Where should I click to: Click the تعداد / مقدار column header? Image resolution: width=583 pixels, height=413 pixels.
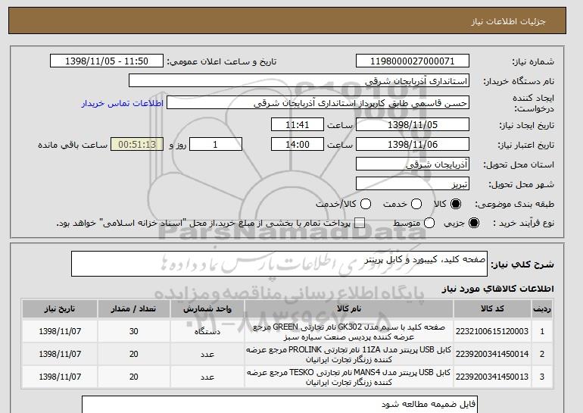coord(134,309)
